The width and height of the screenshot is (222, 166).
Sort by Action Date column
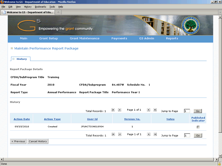coord(22,119)
